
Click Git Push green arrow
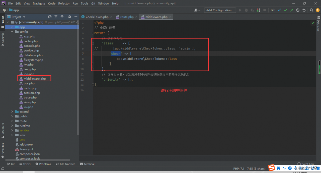tap(291, 10)
